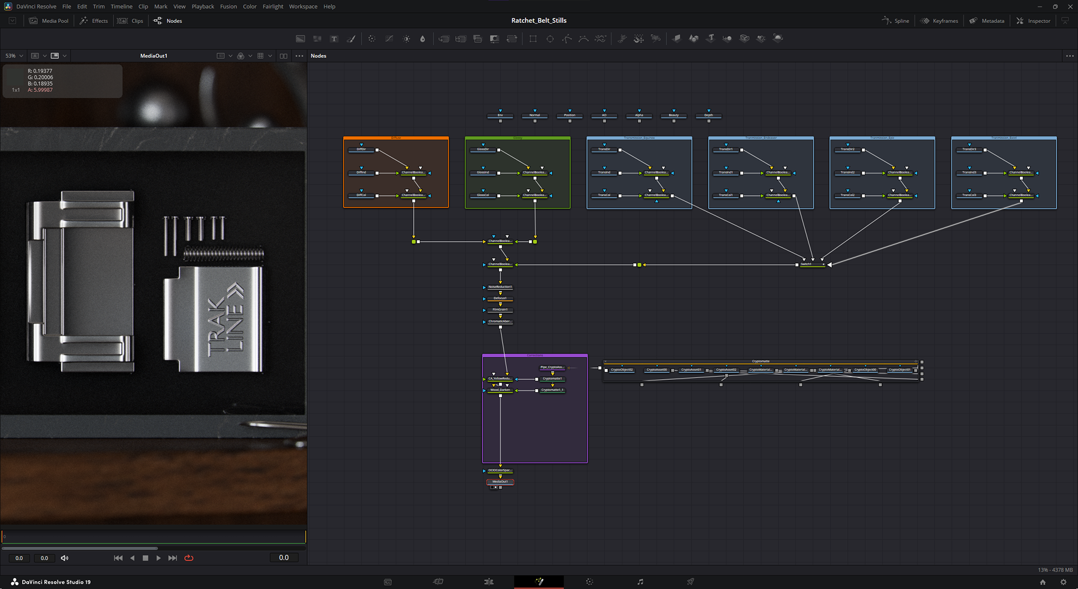1078x589 pixels.
Task: Add a Background tool from the toolbar
Action: coord(300,39)
